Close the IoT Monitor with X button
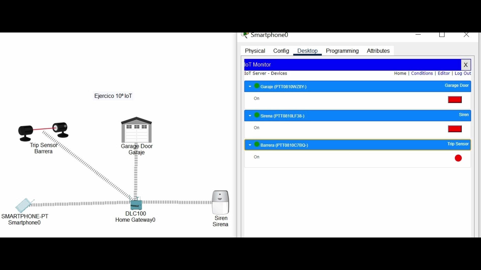This screenshot has width=481, height=270. [x=466, y=65]
